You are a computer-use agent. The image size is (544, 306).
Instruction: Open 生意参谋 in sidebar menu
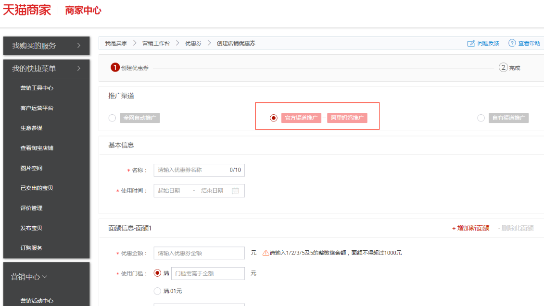pos(31,128)
